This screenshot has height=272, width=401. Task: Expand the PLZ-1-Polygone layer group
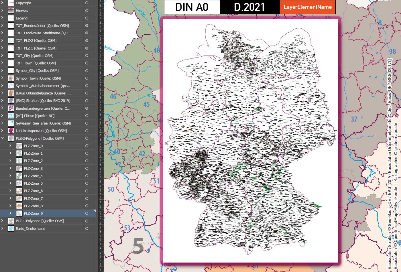tap(3, 221)
